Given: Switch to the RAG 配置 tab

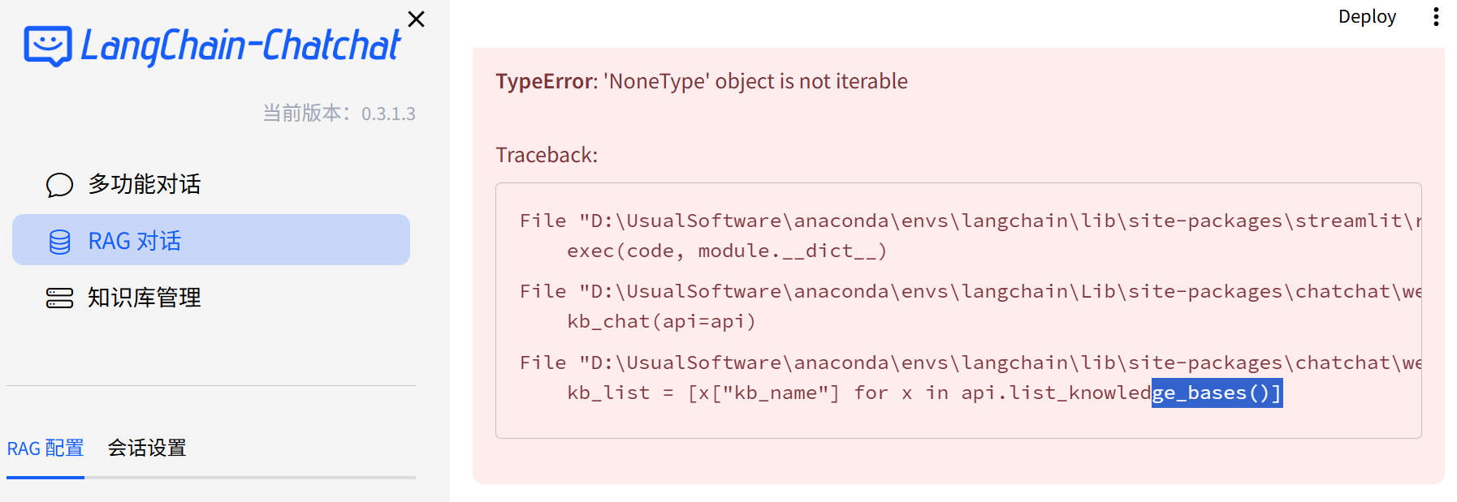Looking at the screenshot, I should (45, 448).
